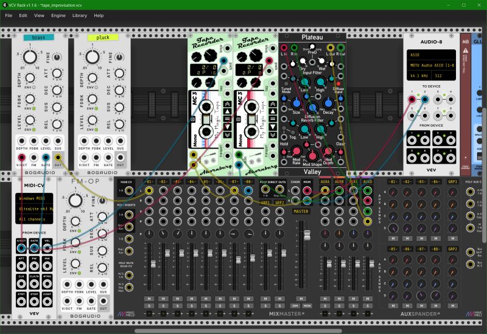Image resolution: width=487 pixels, height=334 pixels.
Task: Click the MIDI-CV V/OCT output jack
Action: pos(21,248)
